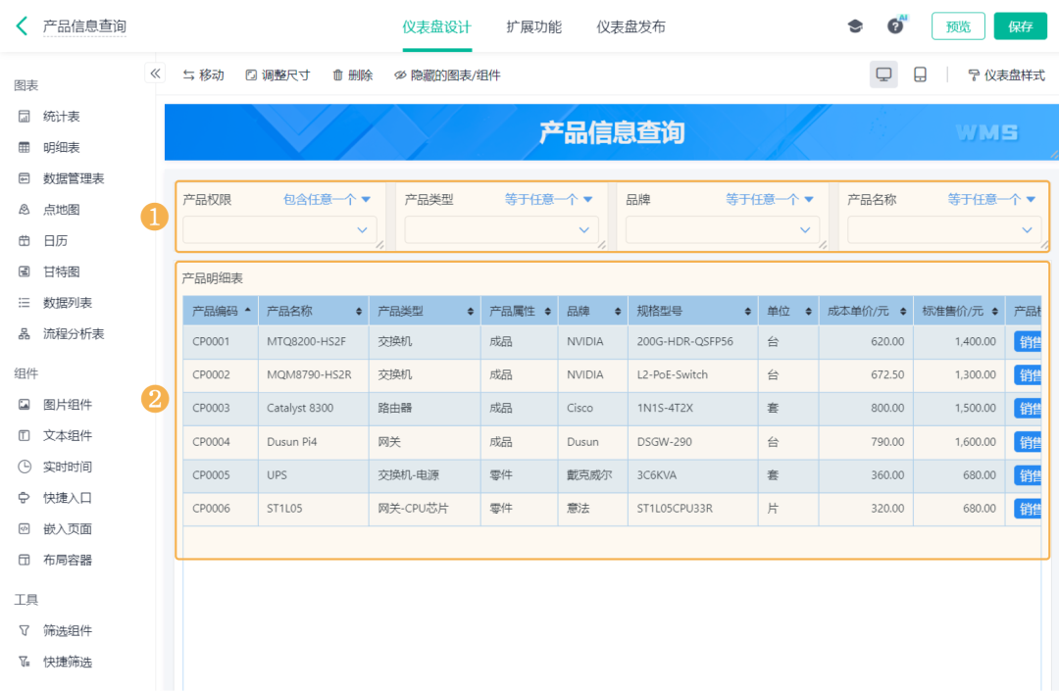Add a 数据列表 chart

tap(67, 303)
